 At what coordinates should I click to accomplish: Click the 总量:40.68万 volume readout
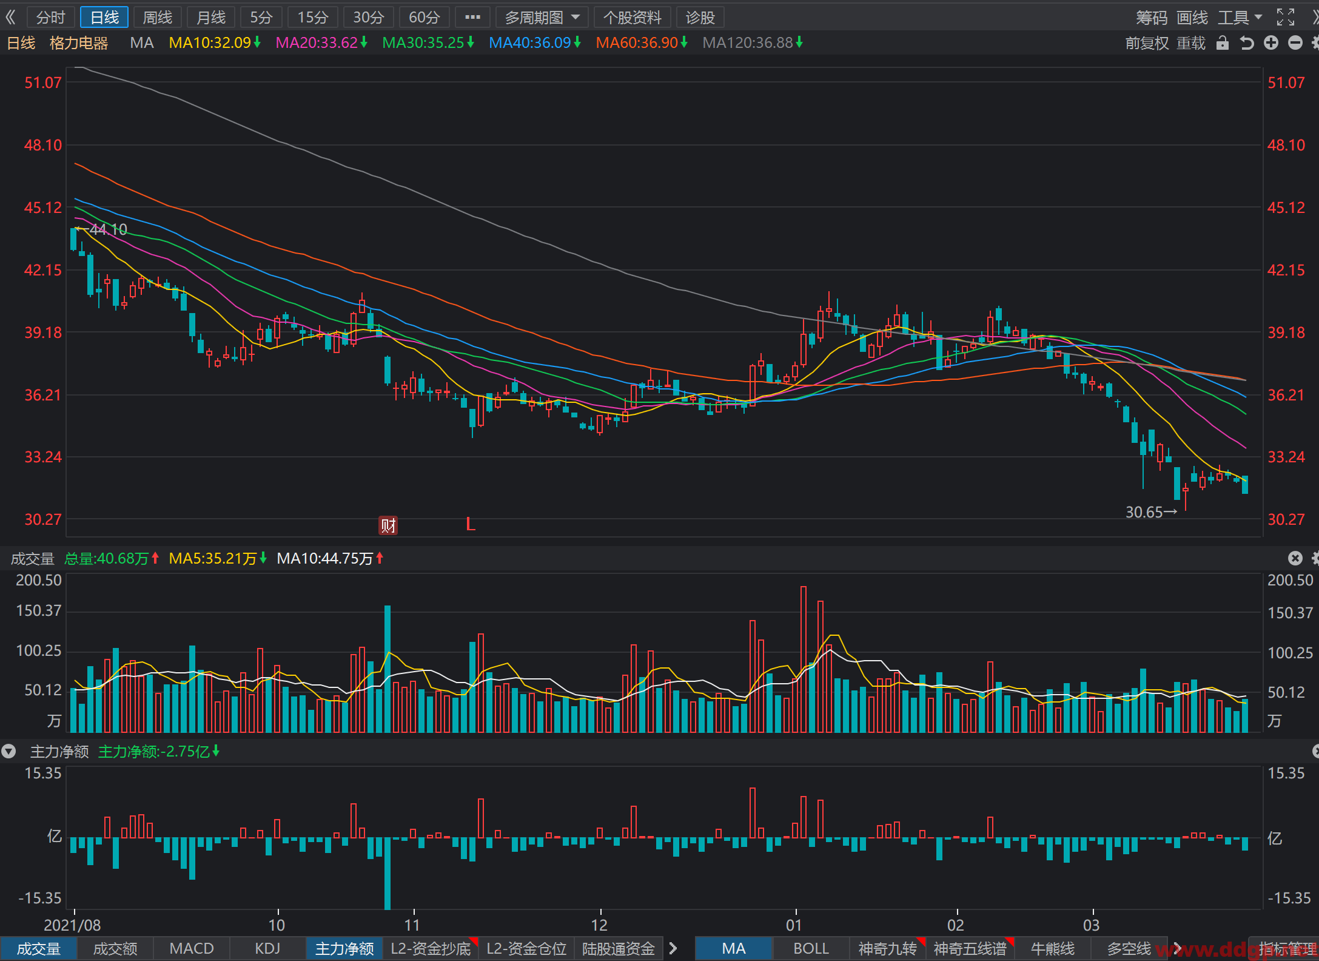point(112,558)
